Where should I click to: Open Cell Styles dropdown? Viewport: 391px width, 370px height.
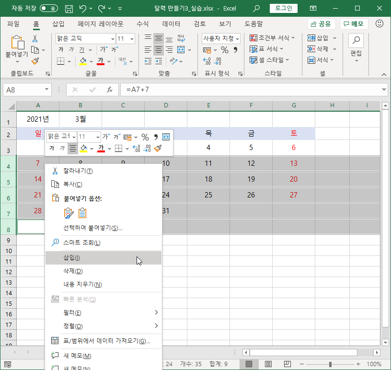point(269,60)
